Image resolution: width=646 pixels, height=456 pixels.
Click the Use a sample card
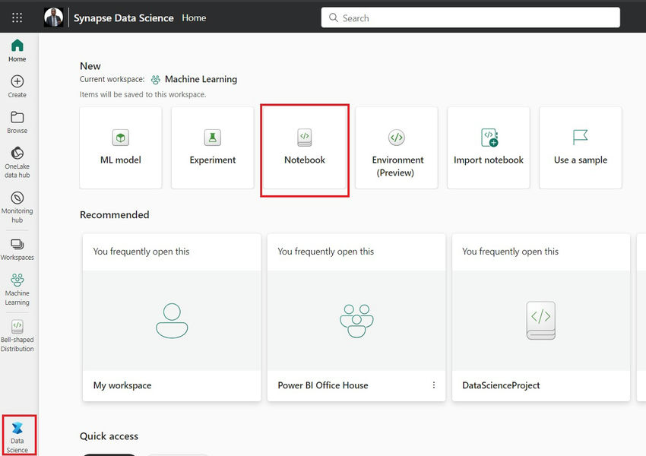[x=581, y=147]
